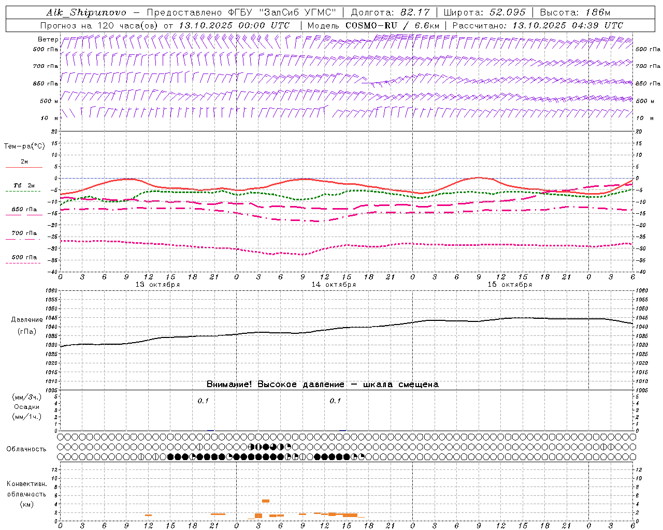Click the 15 октября date label
The image size is (663, 530).
pyautogui.click(x=510, y=285)
